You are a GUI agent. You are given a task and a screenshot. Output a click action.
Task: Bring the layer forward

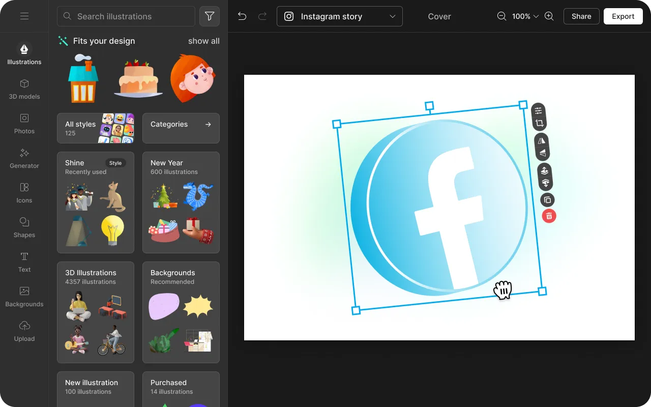click(x=545, y=170)
